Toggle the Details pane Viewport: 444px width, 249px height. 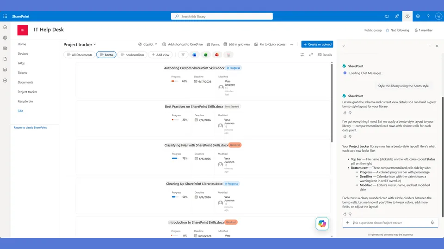click(x=325, y=55)
